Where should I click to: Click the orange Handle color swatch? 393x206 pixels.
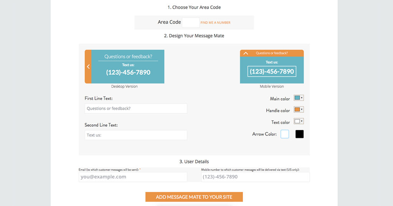point(297,110)
